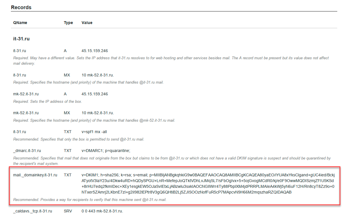The height and width of the screenshot is (215, 347).
Task: Select the it-31.ru QName in the MX record row
Action: click(x=19, y=75)
